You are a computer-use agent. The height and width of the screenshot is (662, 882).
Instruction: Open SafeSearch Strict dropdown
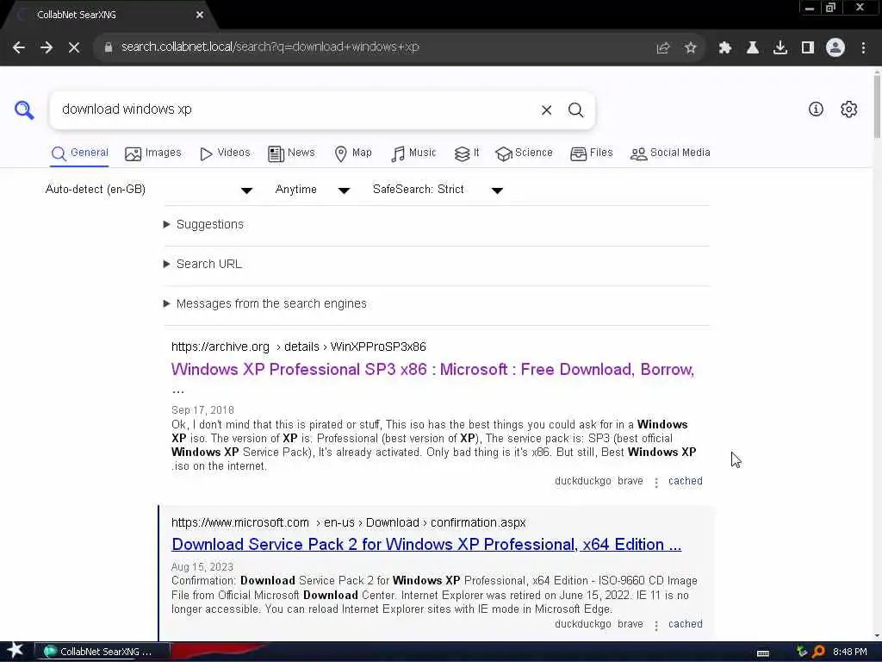[438, 190]
